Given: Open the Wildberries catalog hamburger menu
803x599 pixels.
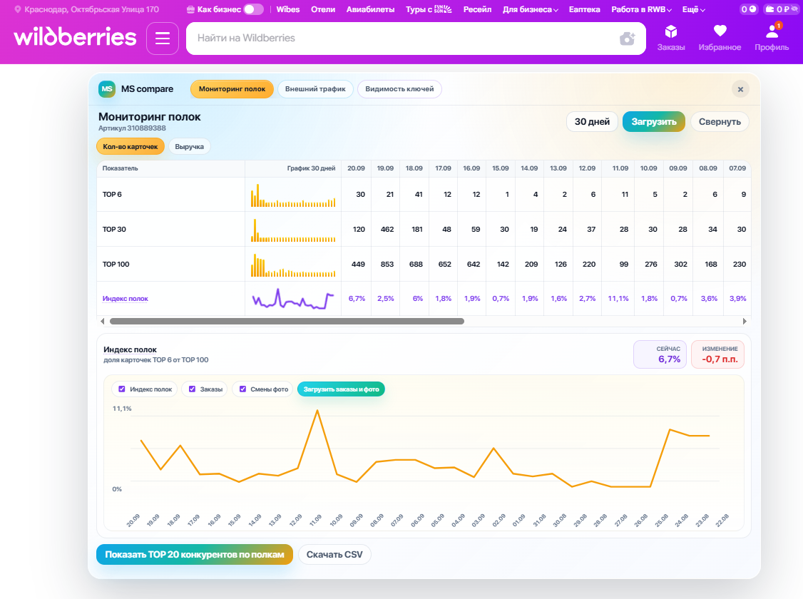Looking at the screenshot, I should (x=163, y=39).
